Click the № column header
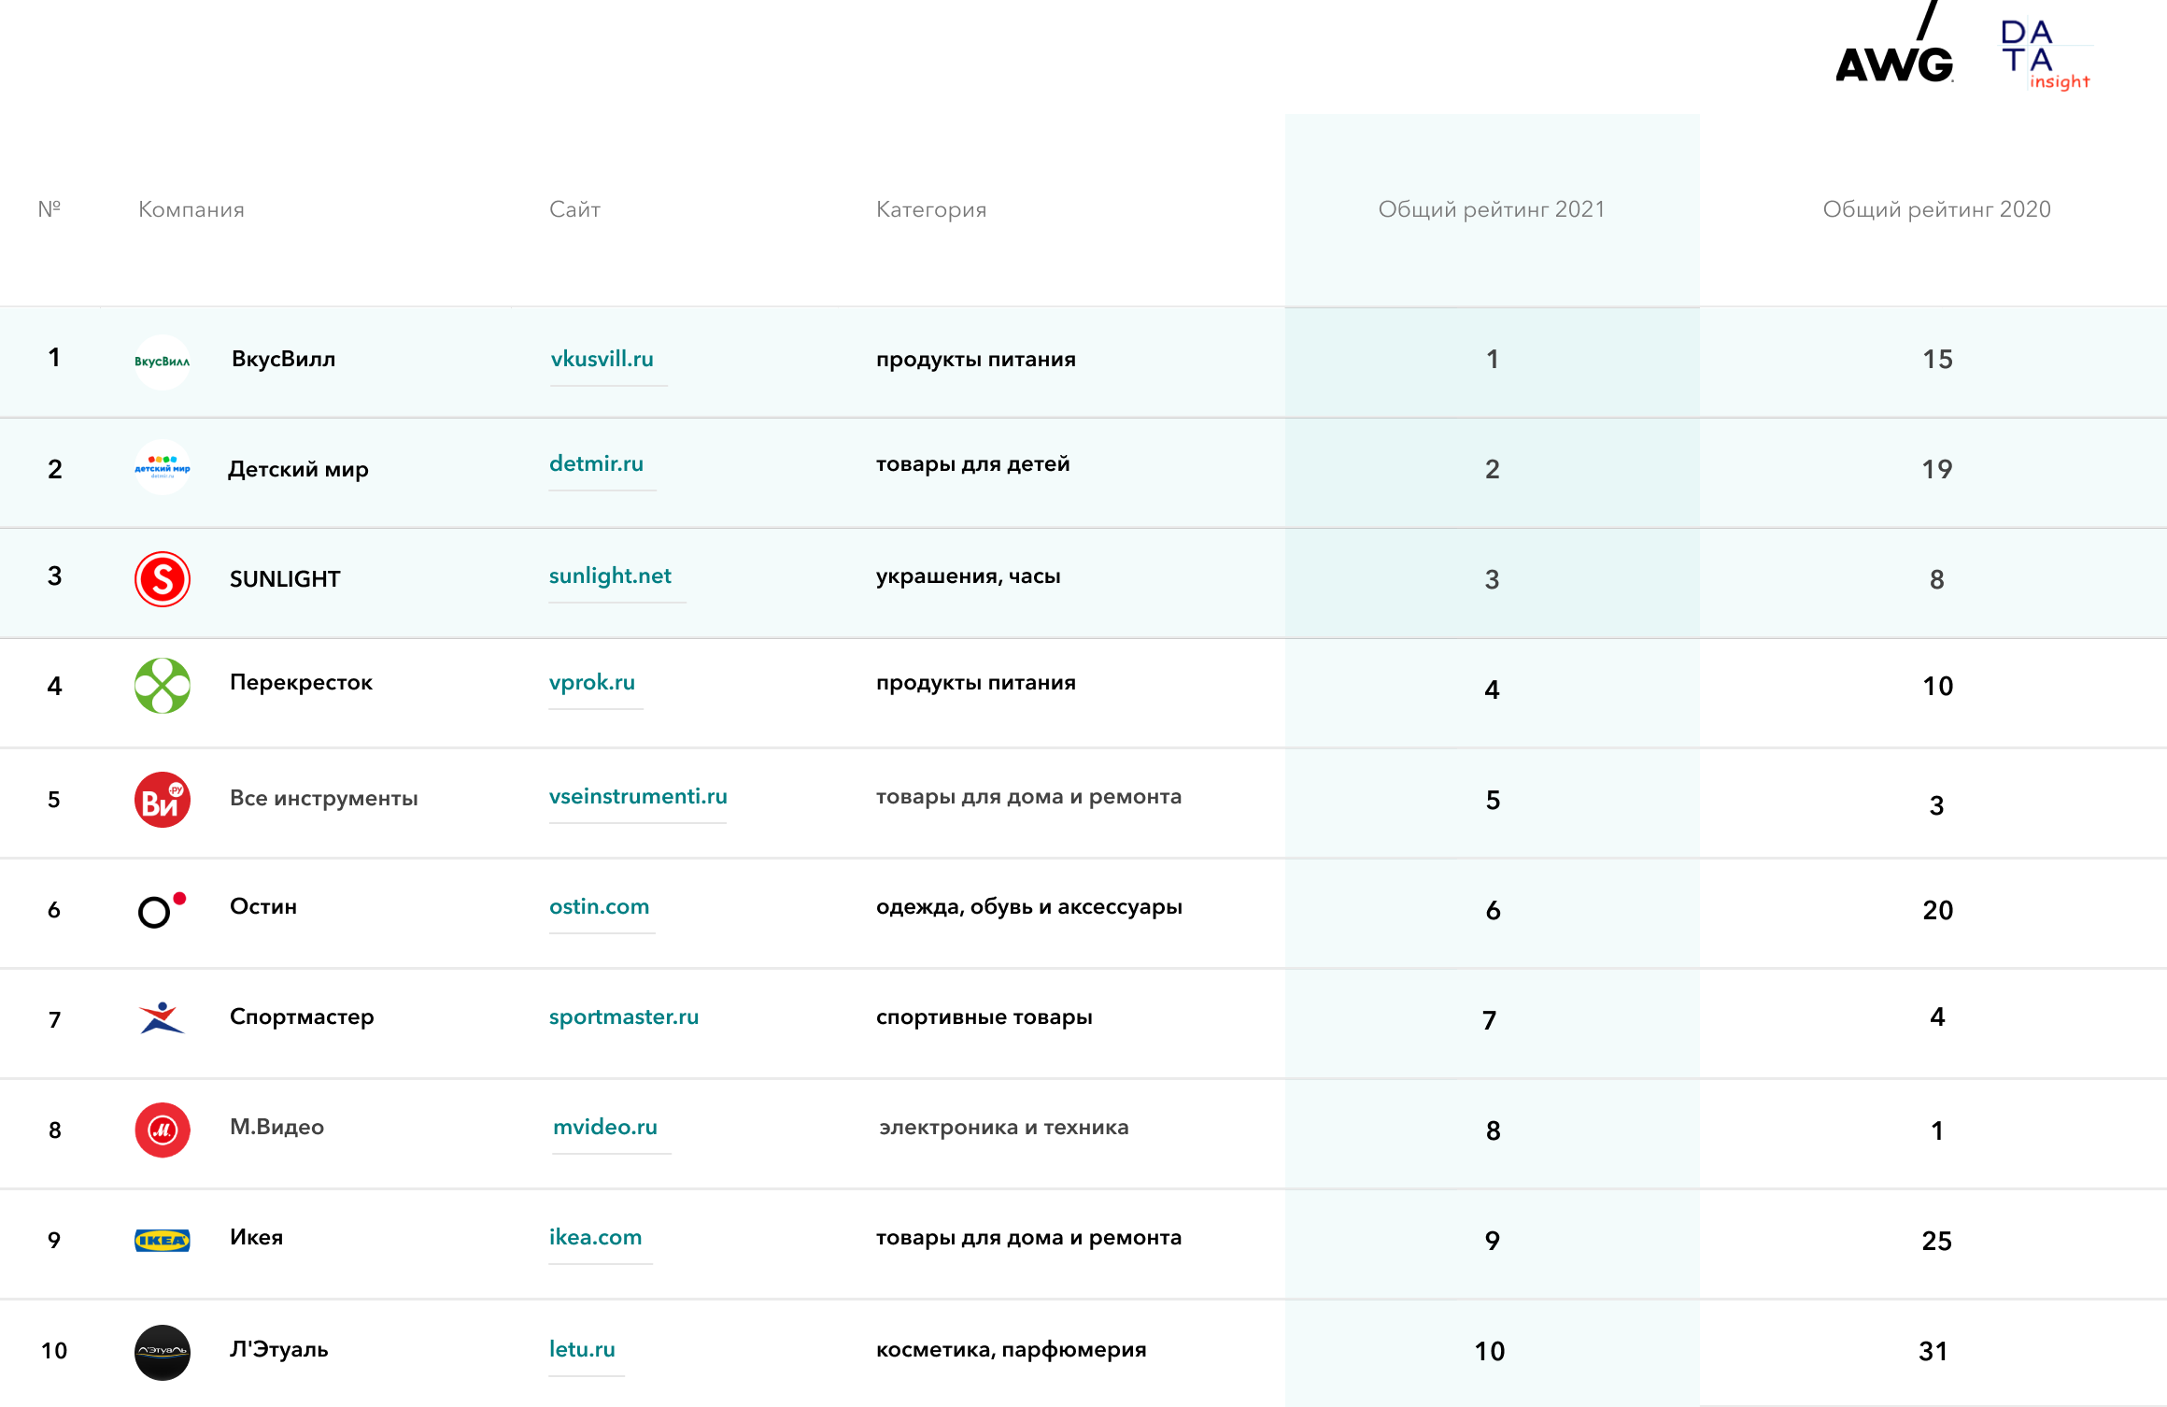The image size is (2167, 1407). pyautogui.click(x=50, y=208)
